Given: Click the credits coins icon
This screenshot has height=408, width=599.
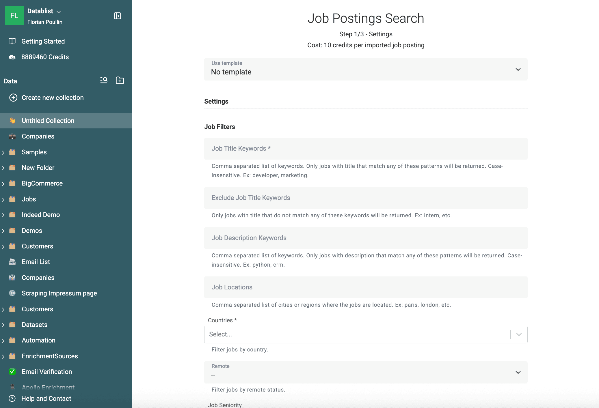Looking at the screenshot, I should pos(12,57).
